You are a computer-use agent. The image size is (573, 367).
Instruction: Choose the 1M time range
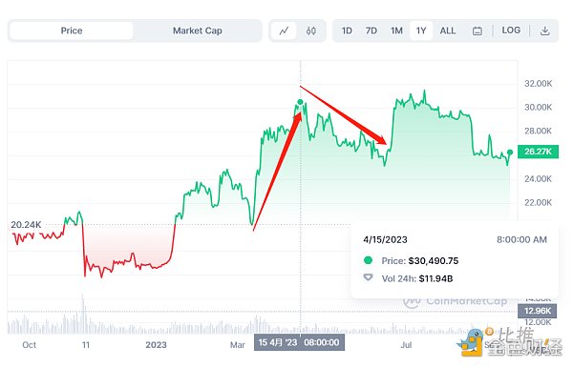tap(396, 31)
